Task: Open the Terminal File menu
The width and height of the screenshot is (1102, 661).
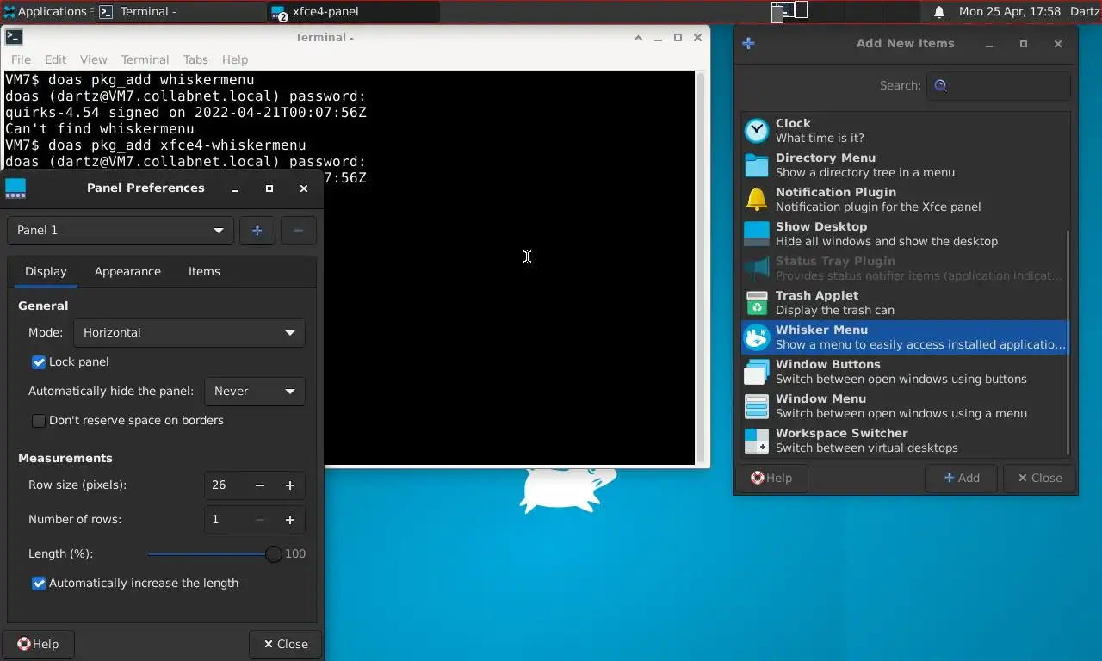Action: tap(21, 59)
